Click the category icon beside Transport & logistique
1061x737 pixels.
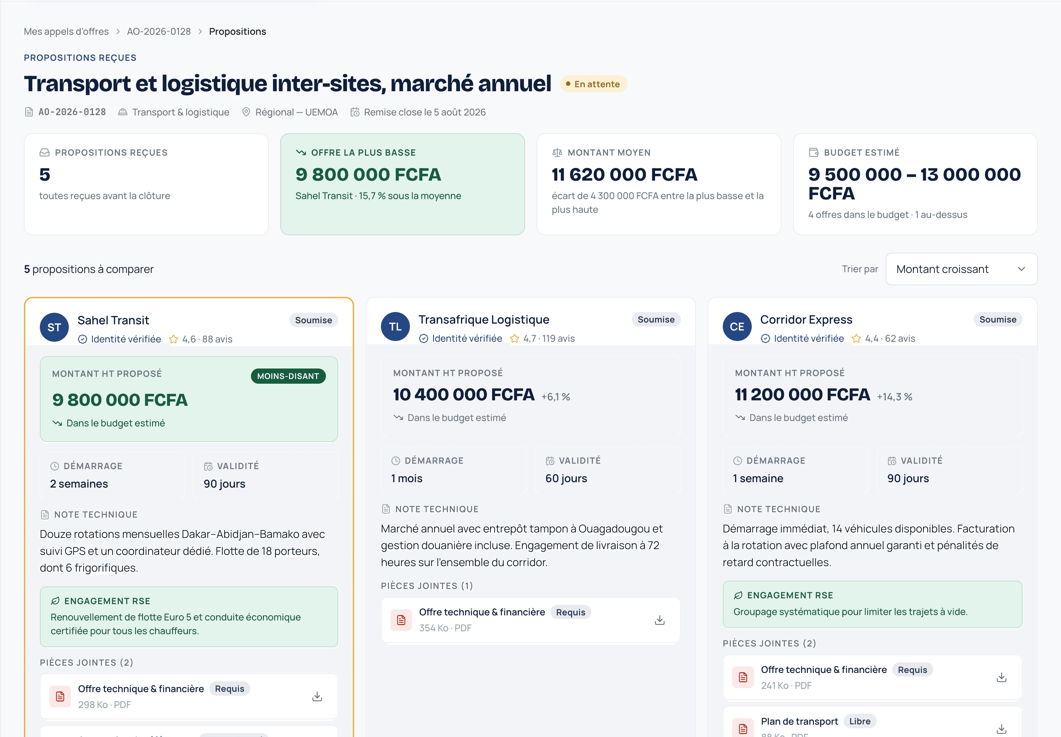123,112
